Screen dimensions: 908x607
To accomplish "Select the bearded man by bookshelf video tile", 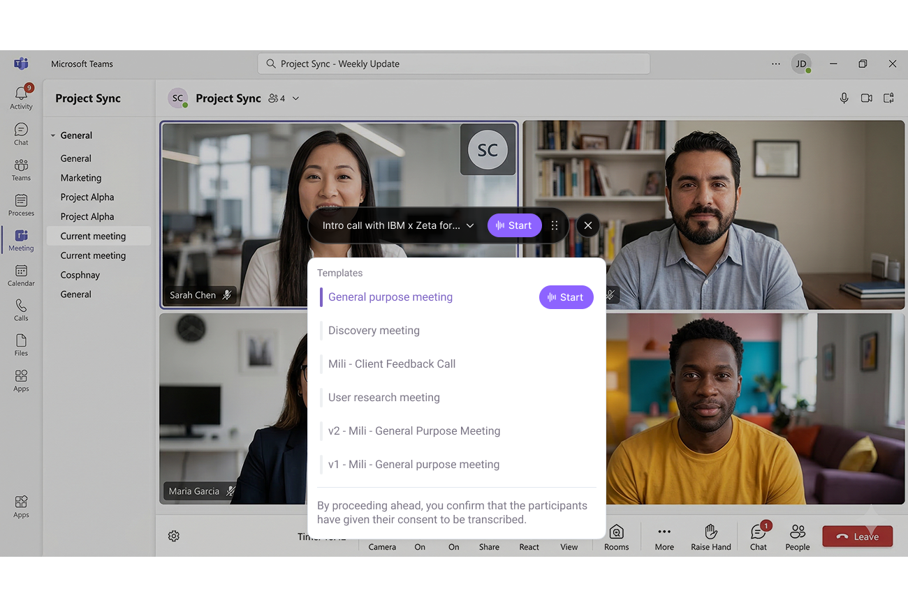I will coord(714,215).
